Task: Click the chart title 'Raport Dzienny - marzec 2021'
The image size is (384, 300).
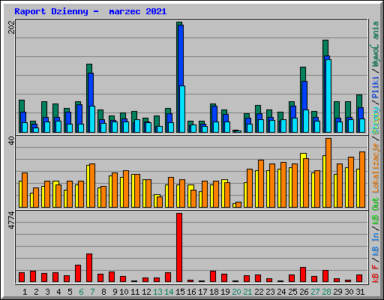Action: pos(91,11)
